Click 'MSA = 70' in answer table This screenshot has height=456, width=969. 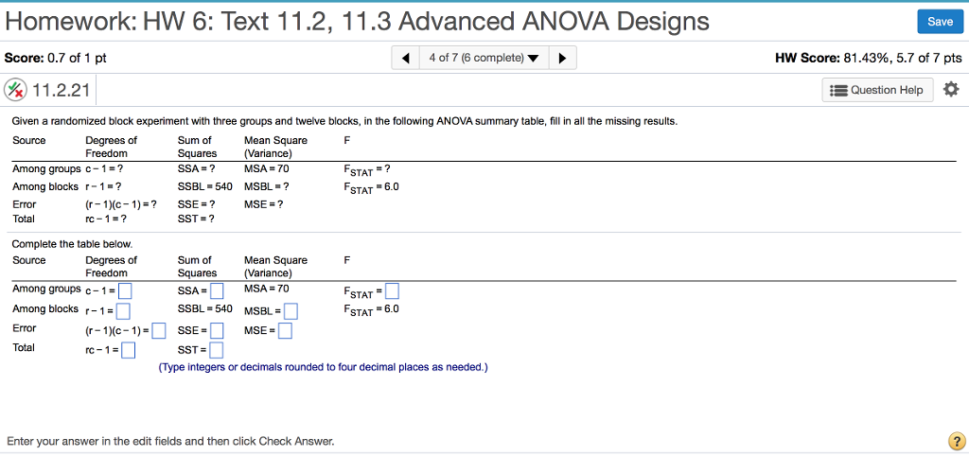(x=266, y=288)
